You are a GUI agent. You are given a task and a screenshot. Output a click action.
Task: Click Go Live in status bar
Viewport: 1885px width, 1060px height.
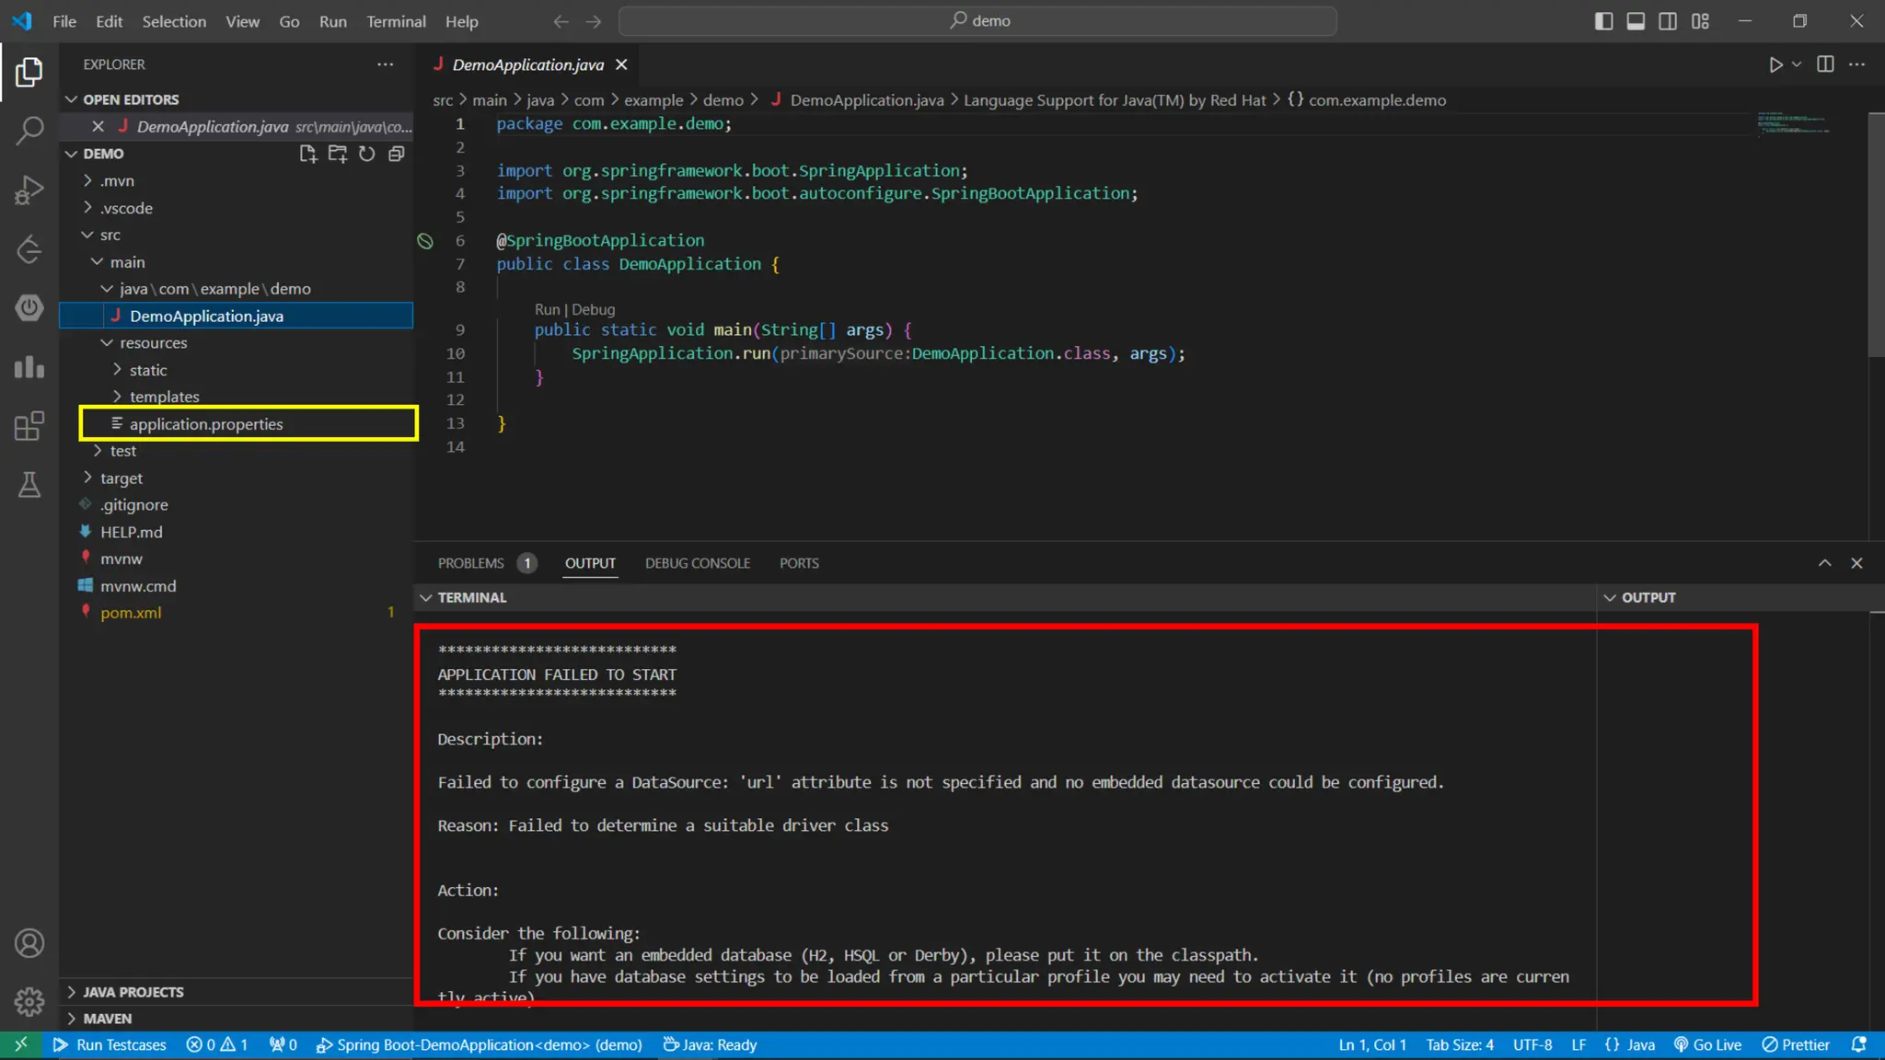click(1708, 1044)
